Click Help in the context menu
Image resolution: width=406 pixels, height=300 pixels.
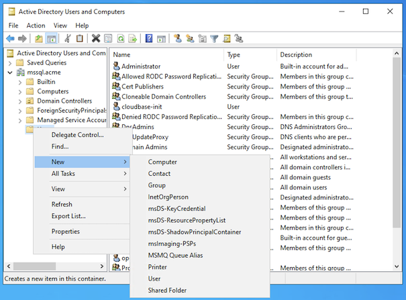pyautogui.click(x=82, y=247)
